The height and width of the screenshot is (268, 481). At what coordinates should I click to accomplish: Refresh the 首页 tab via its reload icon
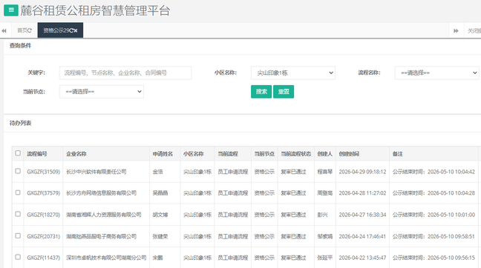pyautogui.click(x=30, y=30)
